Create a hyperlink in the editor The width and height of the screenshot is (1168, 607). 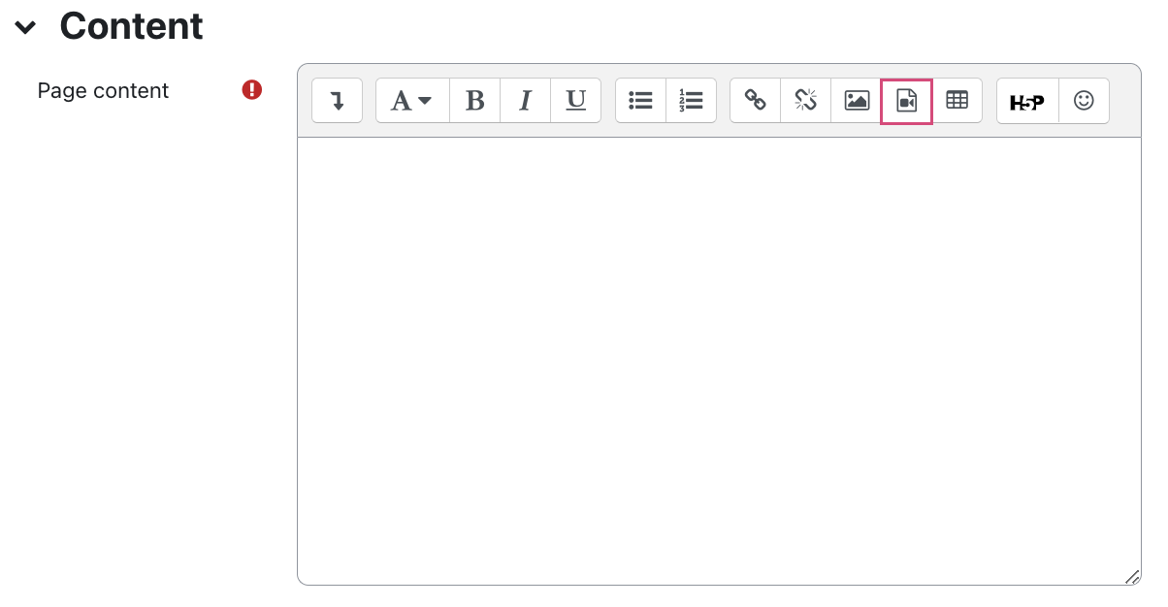[x=755, y=100]
